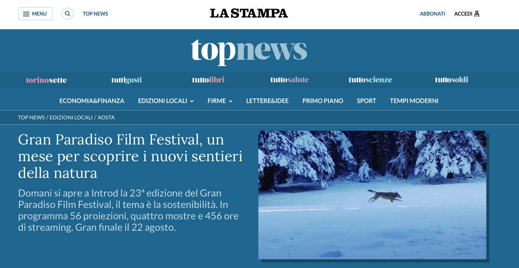Click the Accedi user profile icon
Viewport: 519px width, 268px height.
[477, 14]
